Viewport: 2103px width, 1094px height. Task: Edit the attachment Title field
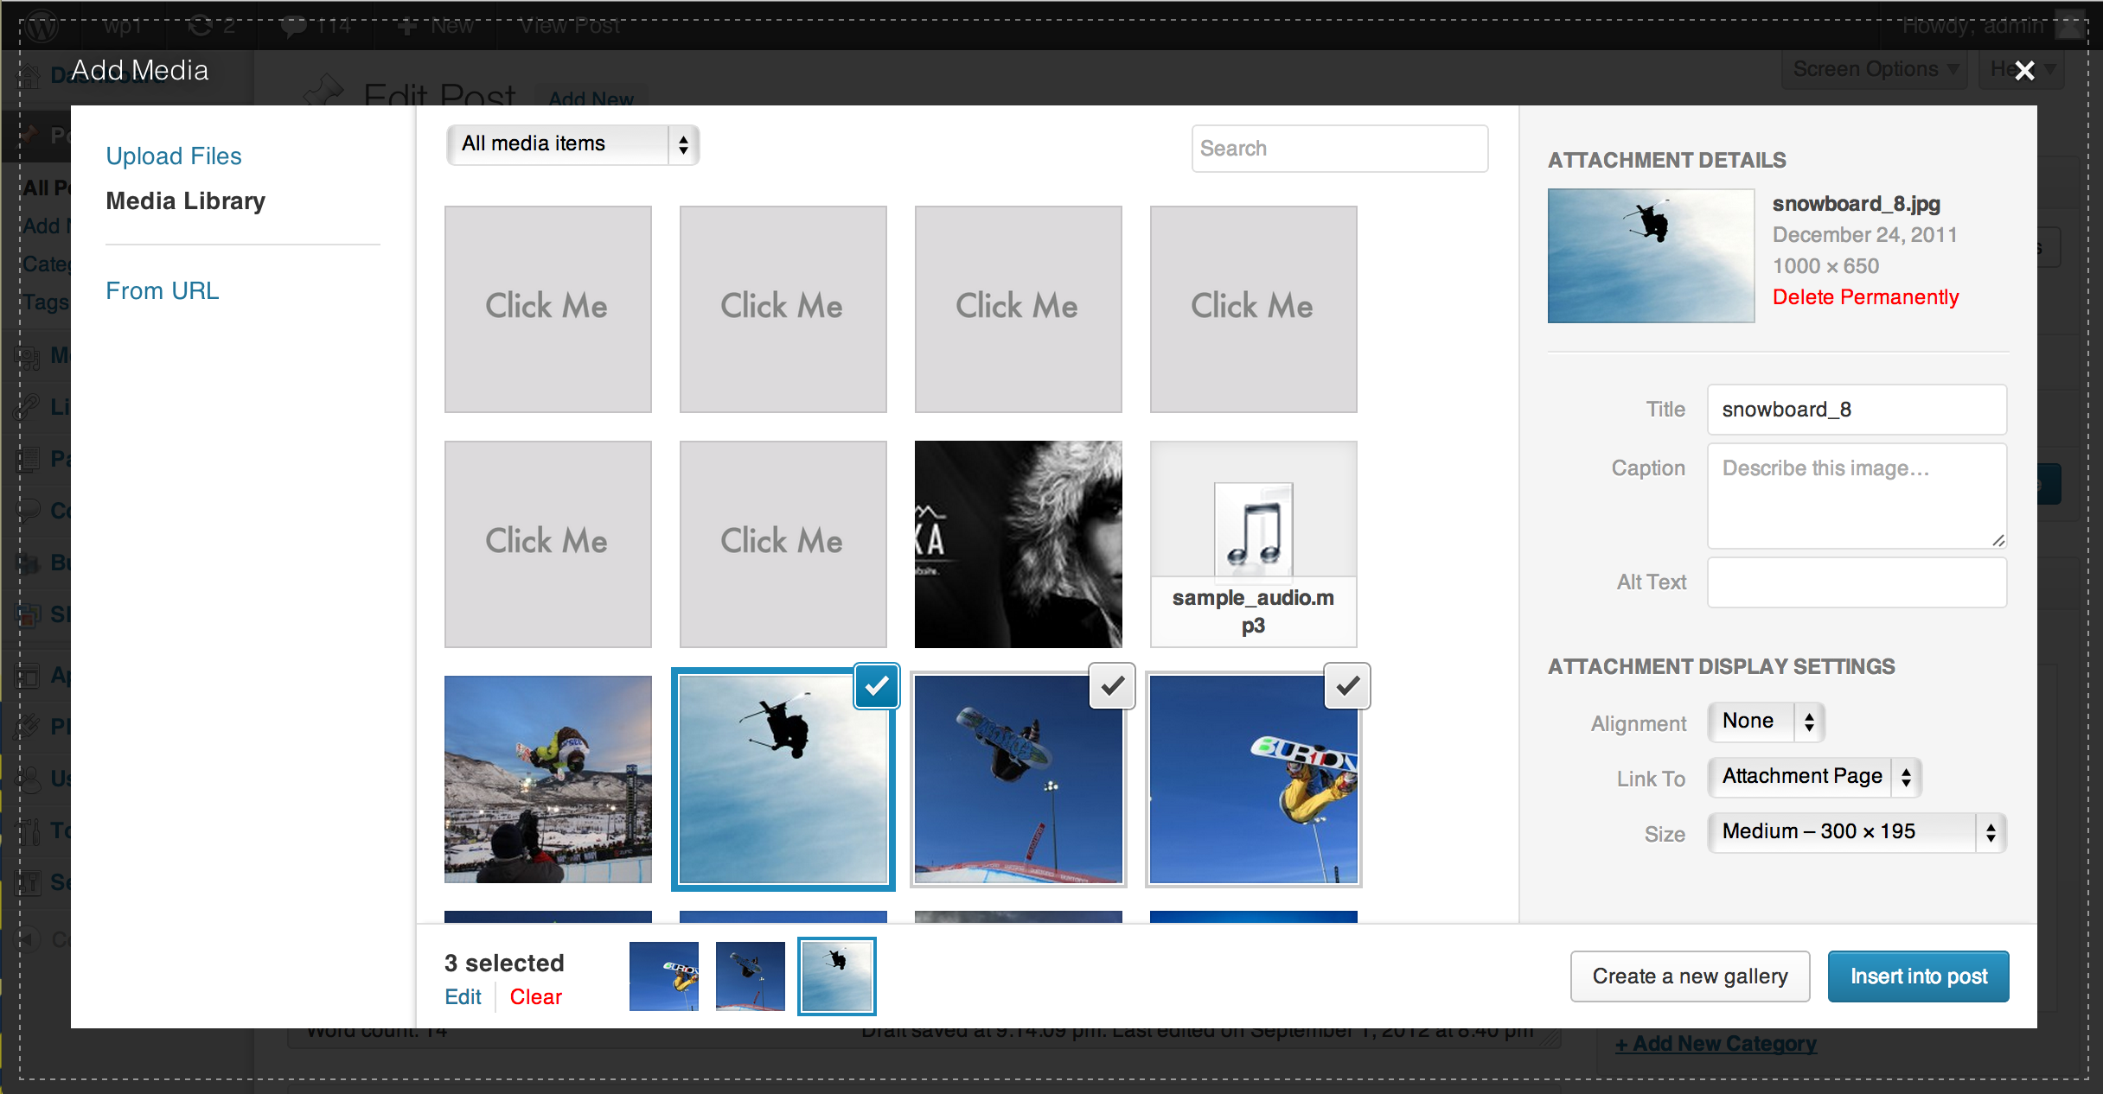point(1857,410)
